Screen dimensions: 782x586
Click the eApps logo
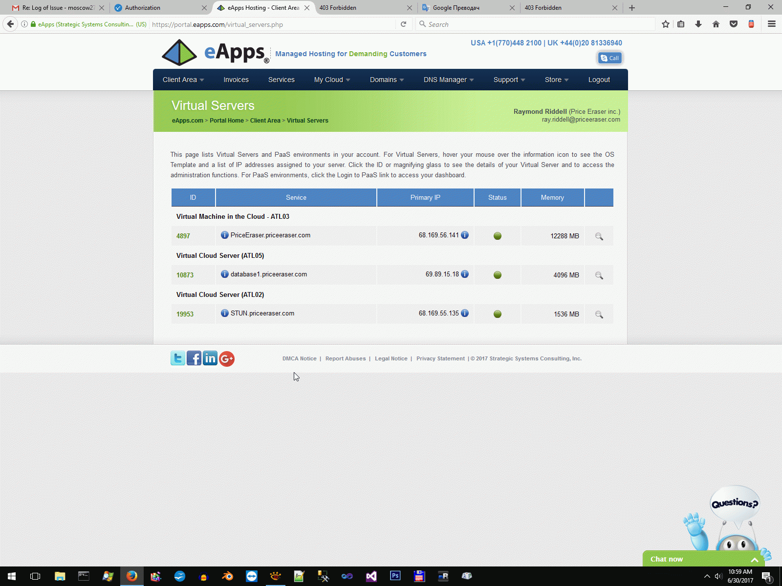pyautogui.click(x=216, y=53)
